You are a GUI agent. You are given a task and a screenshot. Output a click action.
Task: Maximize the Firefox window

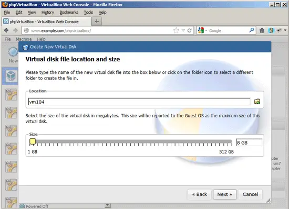coord(278,5)
